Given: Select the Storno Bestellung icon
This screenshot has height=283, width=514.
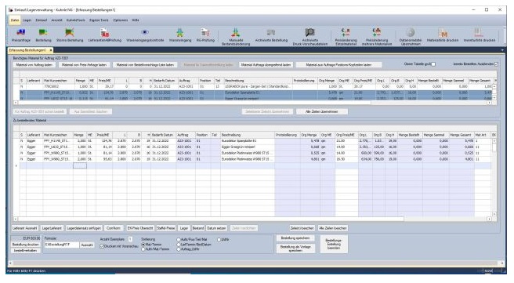Looking at the screenshot, I should [x=70, y=35].
